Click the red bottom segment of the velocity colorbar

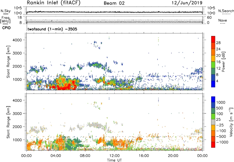pyautogui.click(x=213, y=145)
